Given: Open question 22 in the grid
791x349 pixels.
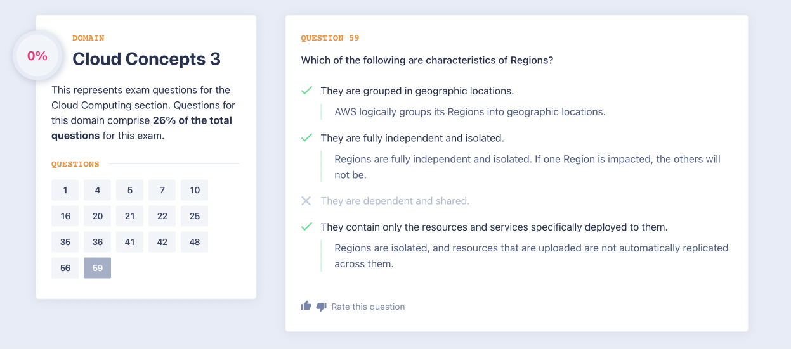Looking at the screenshot, I should 162,216.
